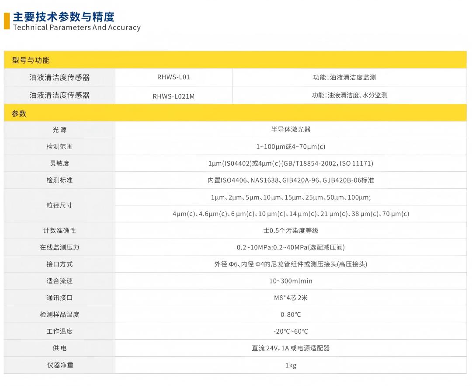472x386 pixels.
Task: Click the RHWS-L021M model cell
Action: [174, 96]
